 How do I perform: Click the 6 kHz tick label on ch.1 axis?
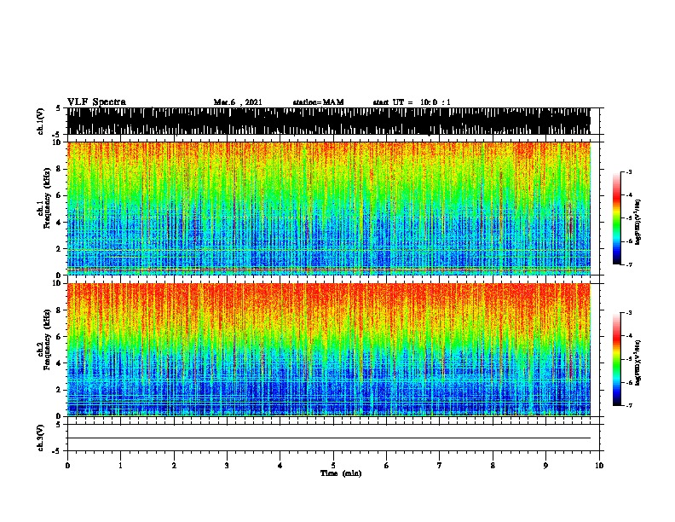[59, 195]
